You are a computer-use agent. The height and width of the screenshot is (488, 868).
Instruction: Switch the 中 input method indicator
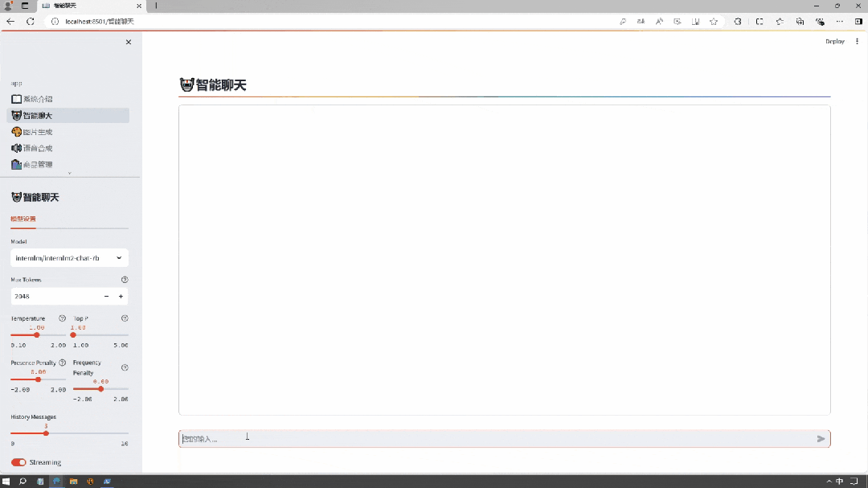840,482
